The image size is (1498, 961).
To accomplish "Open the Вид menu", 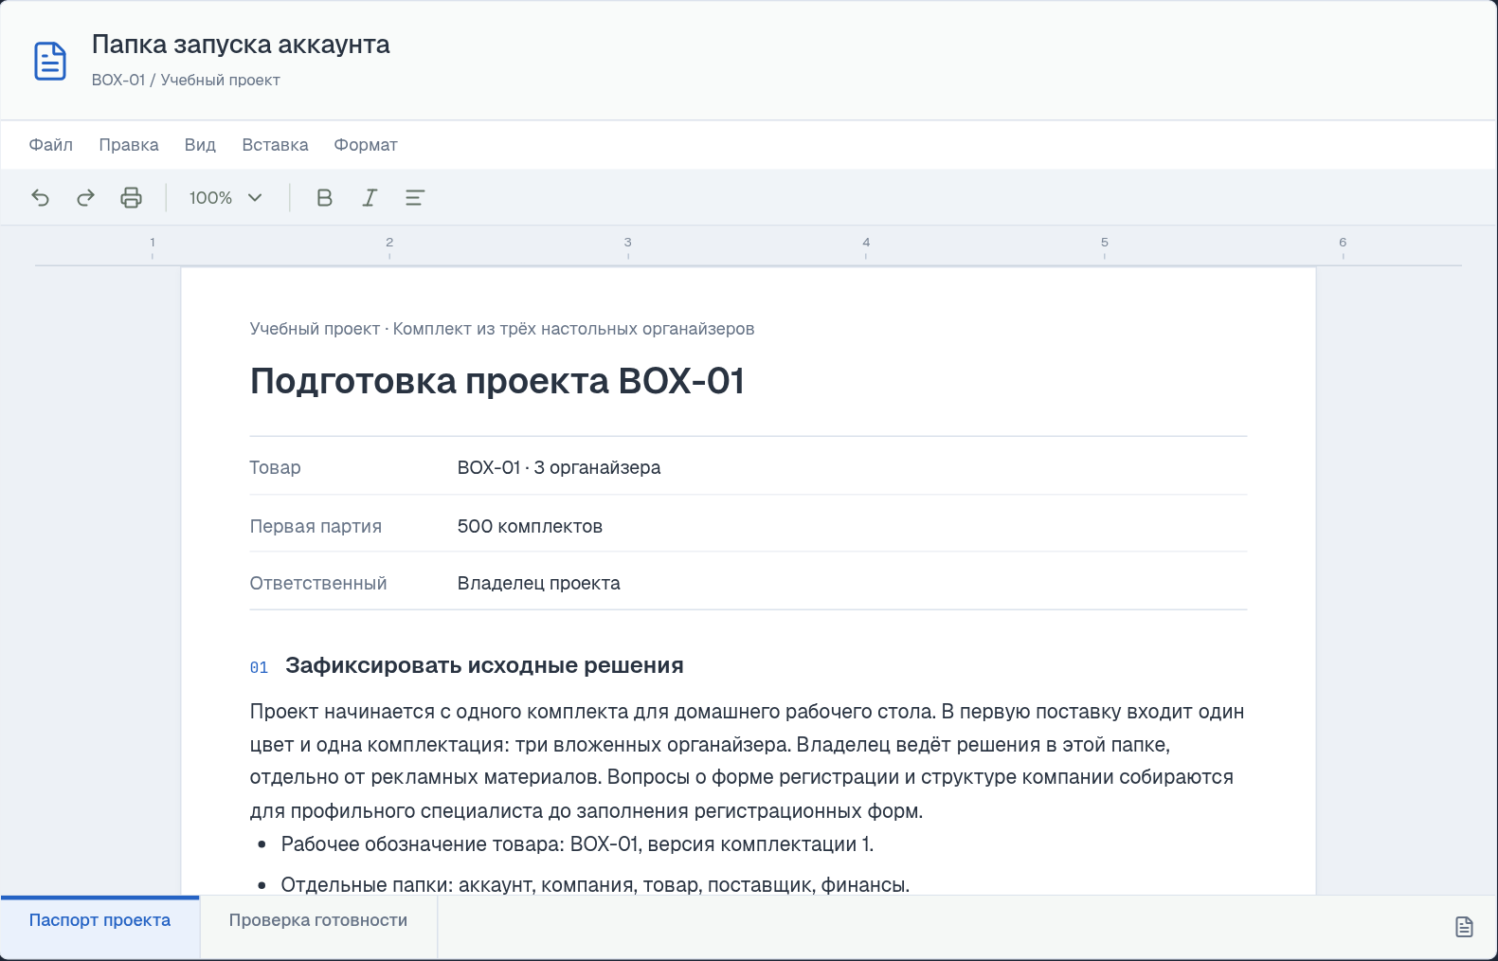I will tap(200, 145).
